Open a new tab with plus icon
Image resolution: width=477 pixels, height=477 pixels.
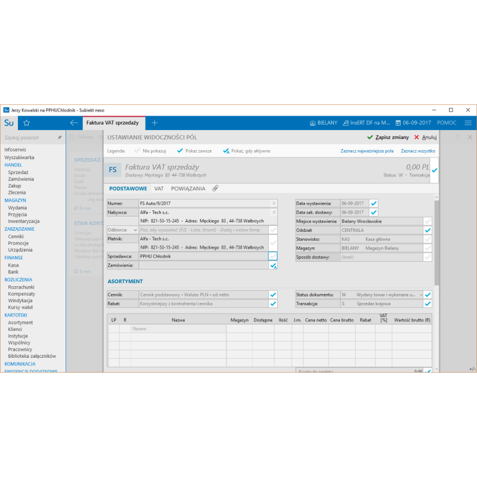154,123
